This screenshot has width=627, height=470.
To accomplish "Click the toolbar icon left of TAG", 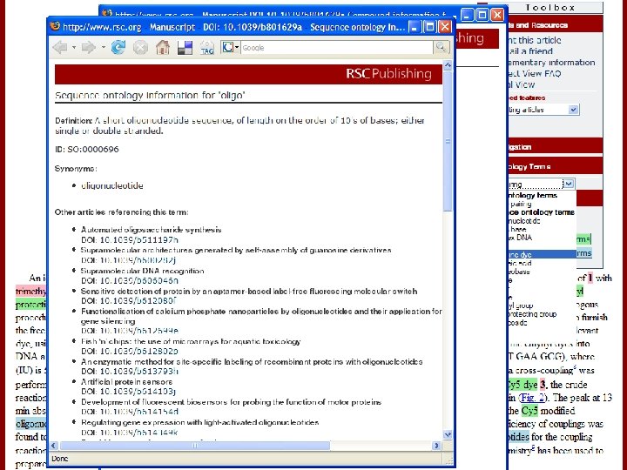I will 185,48.
